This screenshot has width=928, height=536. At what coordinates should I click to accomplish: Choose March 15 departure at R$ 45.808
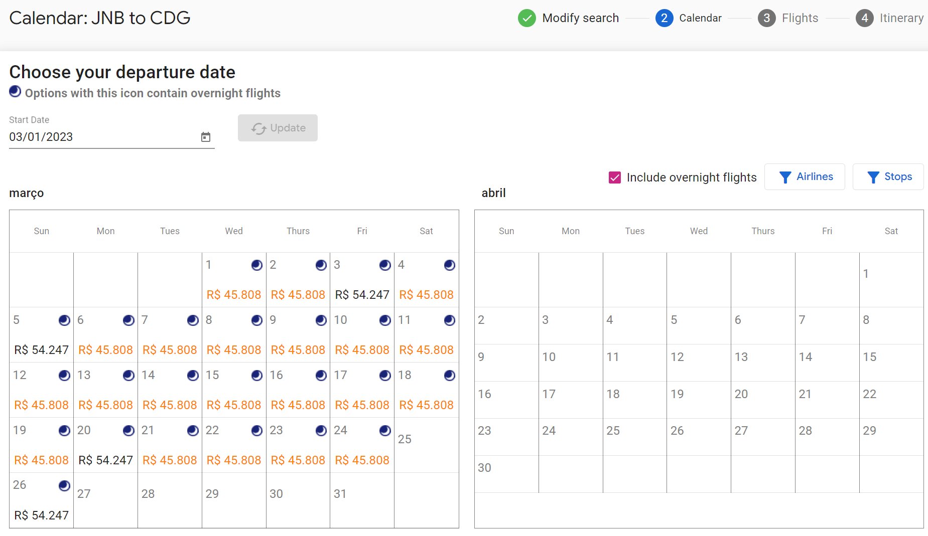[x=234, y=390]
